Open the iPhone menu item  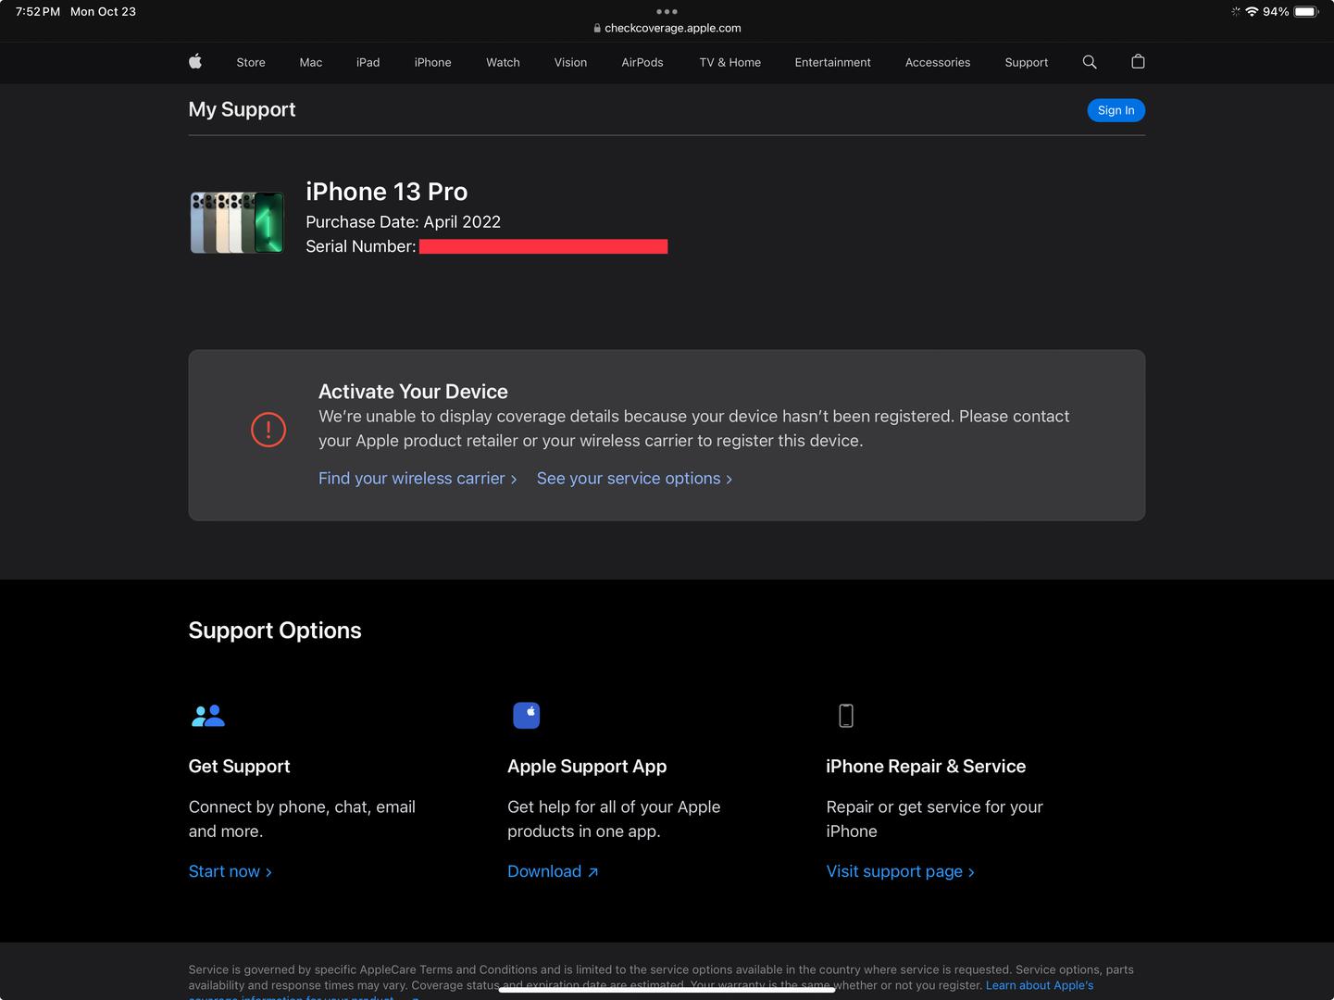point(433,62)
